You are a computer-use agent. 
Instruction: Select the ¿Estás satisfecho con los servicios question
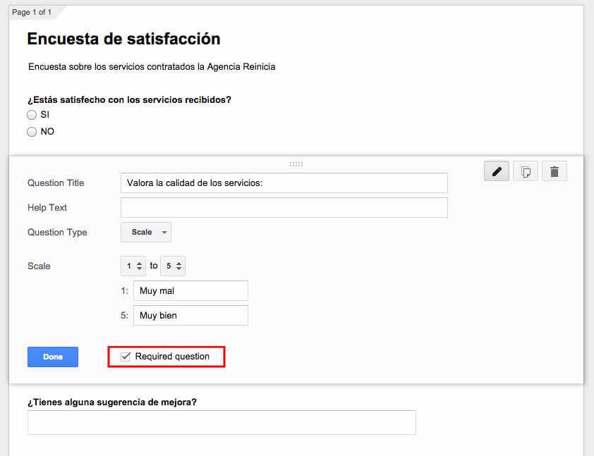pos(129,99)
